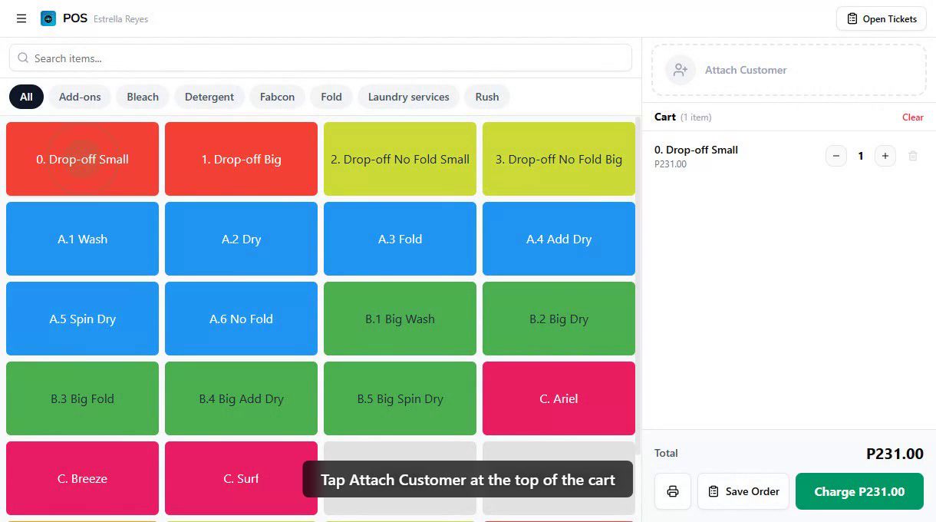Click the item grid vertical scrollbar
The height and width of the screenshot is (522, 936).
pos(638,284)
